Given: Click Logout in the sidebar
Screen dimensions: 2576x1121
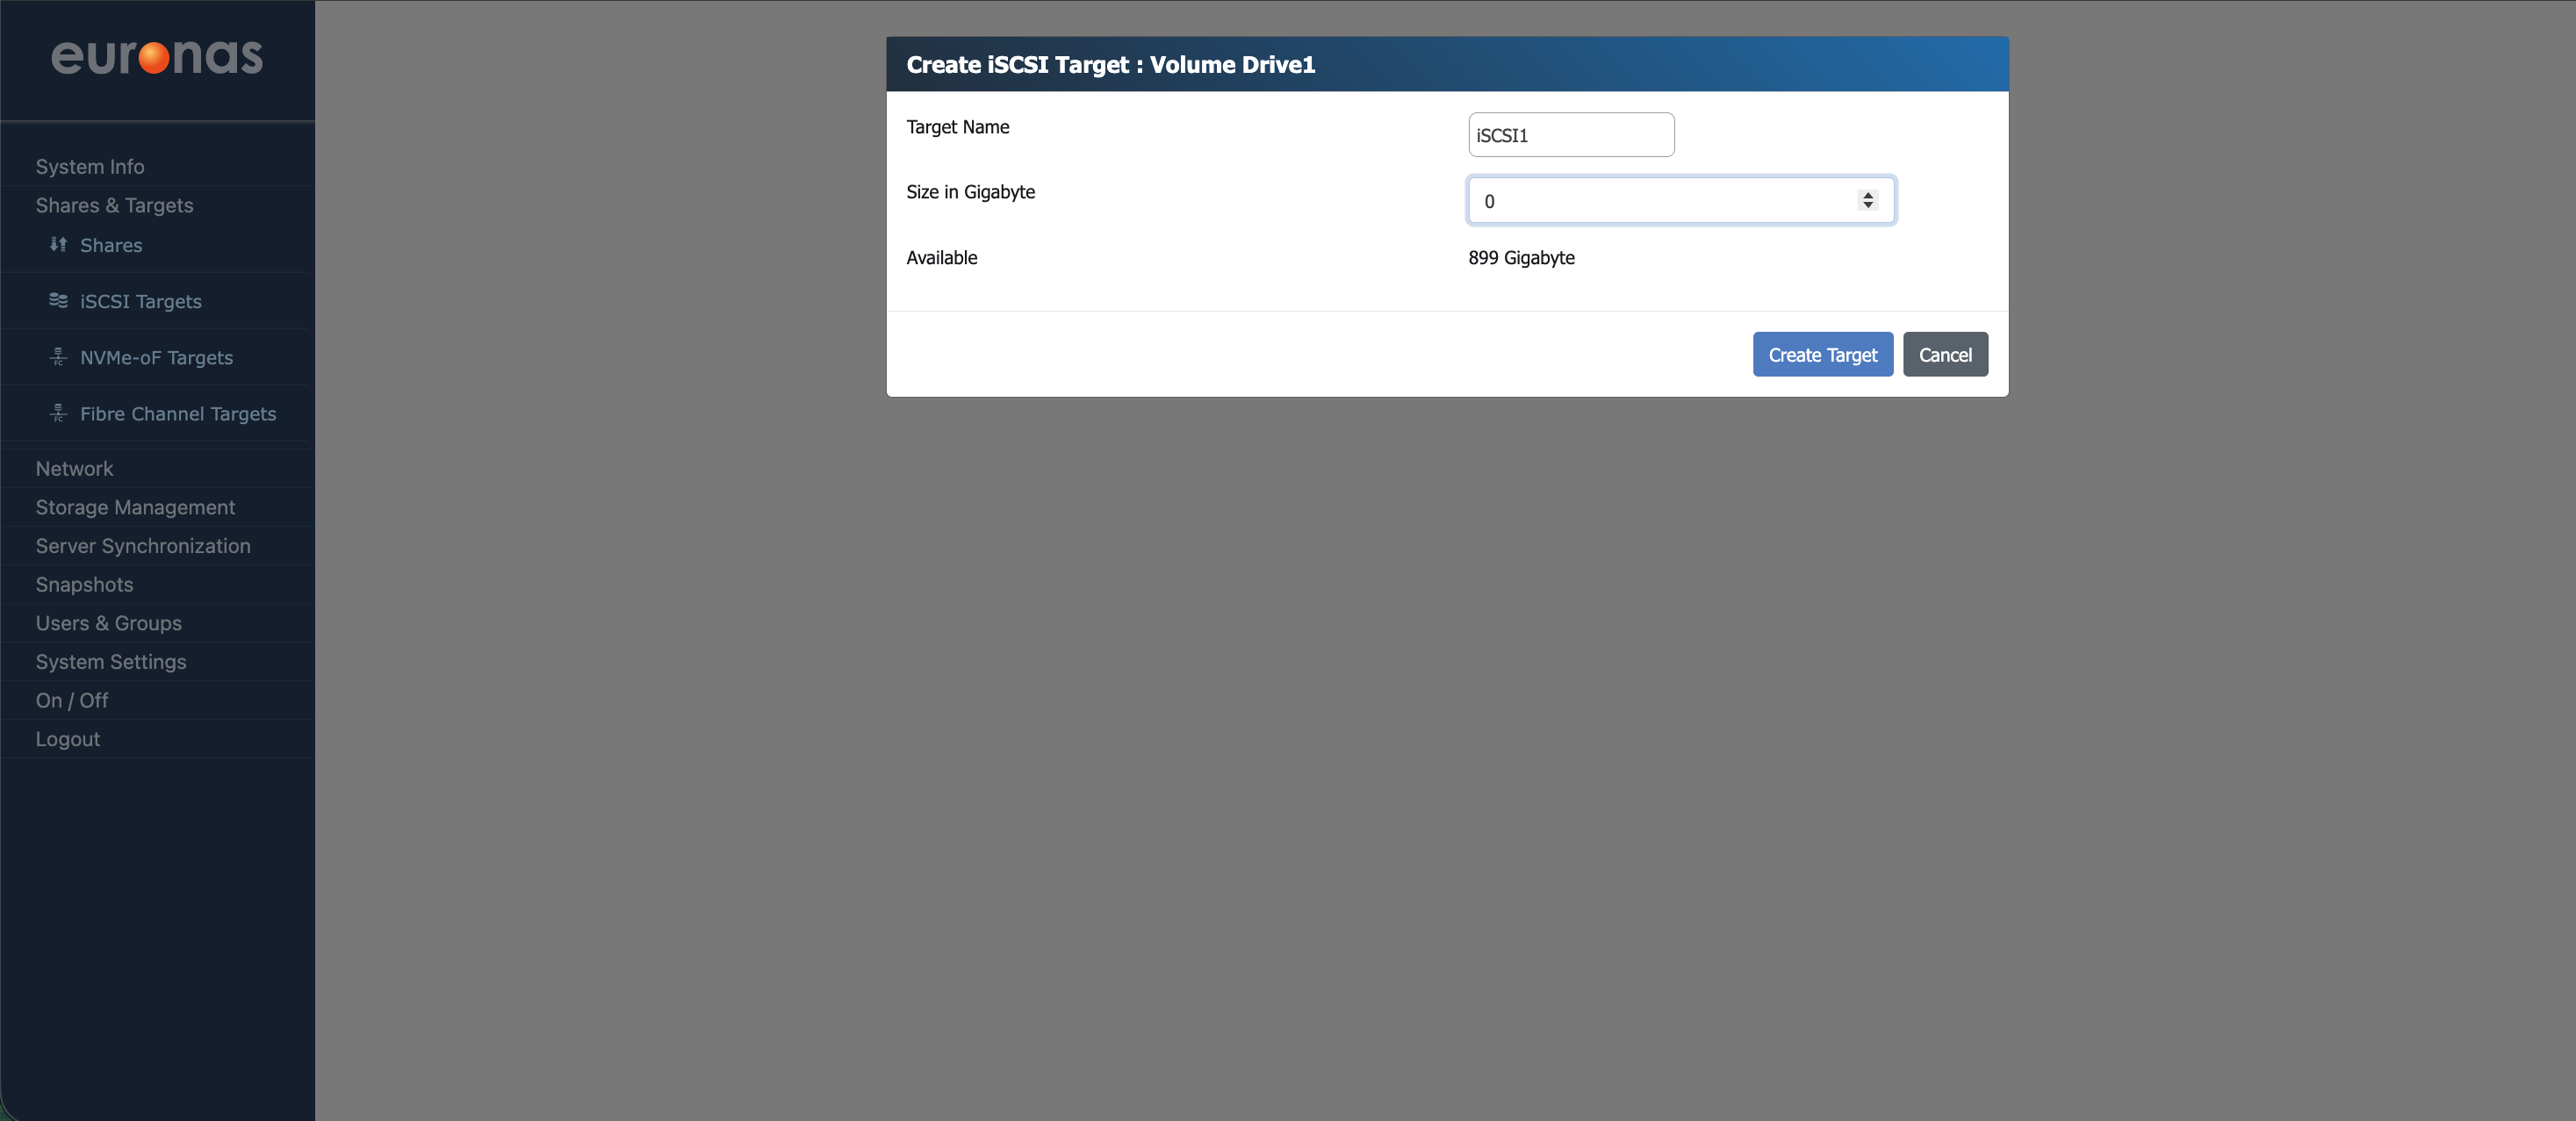Looking at the screenshot, I should pos(67,739).
